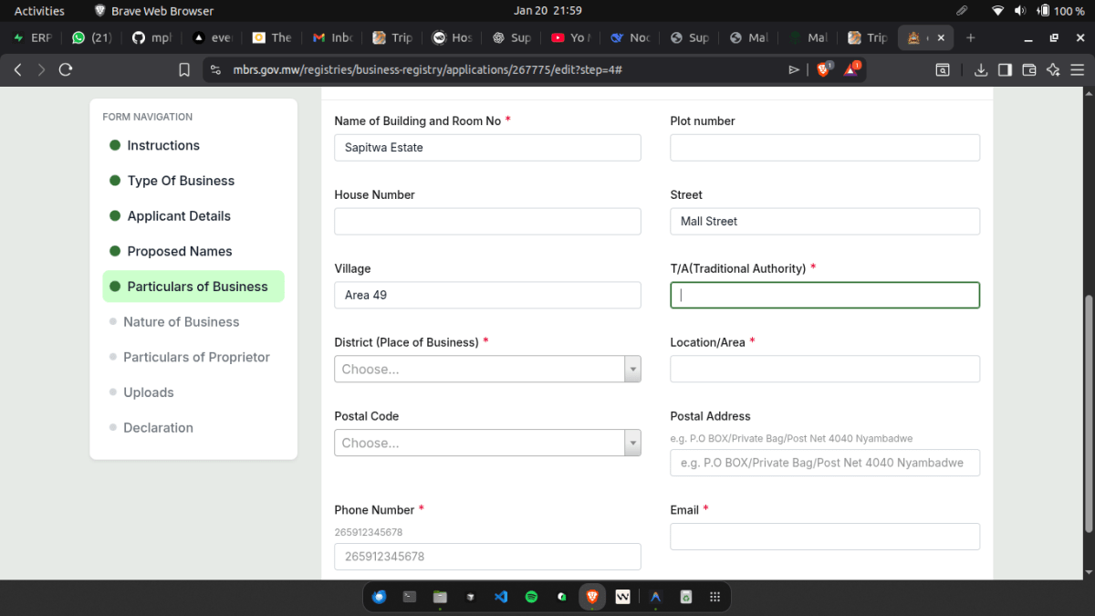Click the tab search icon in toolbar
The height and width of the screenshot is (616, 1095).
(x=943, y=69)
